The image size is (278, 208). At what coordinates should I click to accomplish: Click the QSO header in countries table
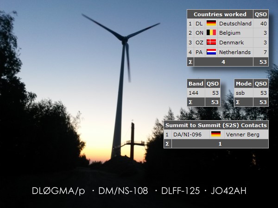click(x=261, y=14)
